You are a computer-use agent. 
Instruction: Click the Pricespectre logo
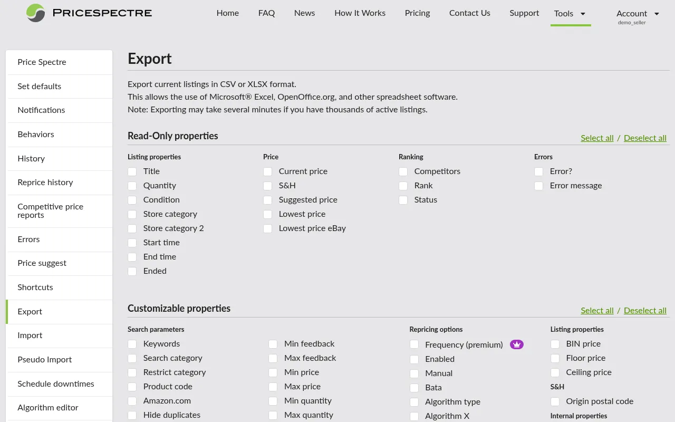pos(88,13)
